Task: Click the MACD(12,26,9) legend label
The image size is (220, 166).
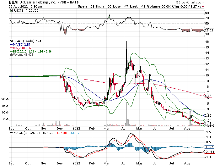Action: [x=27, y=133]
